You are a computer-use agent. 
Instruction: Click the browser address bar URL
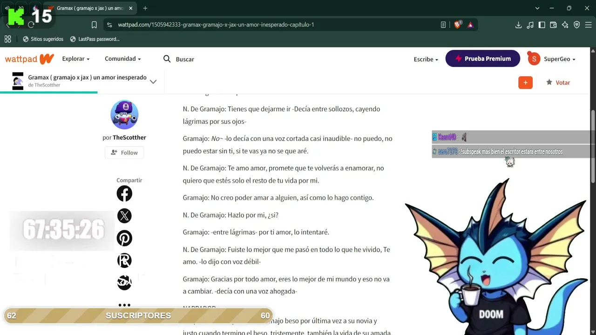pos(216,25)
